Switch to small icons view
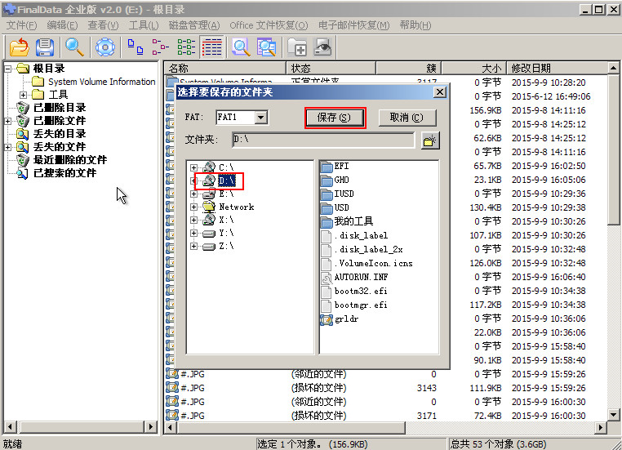Viewport: 622px width, 450px height. [160, 47]
